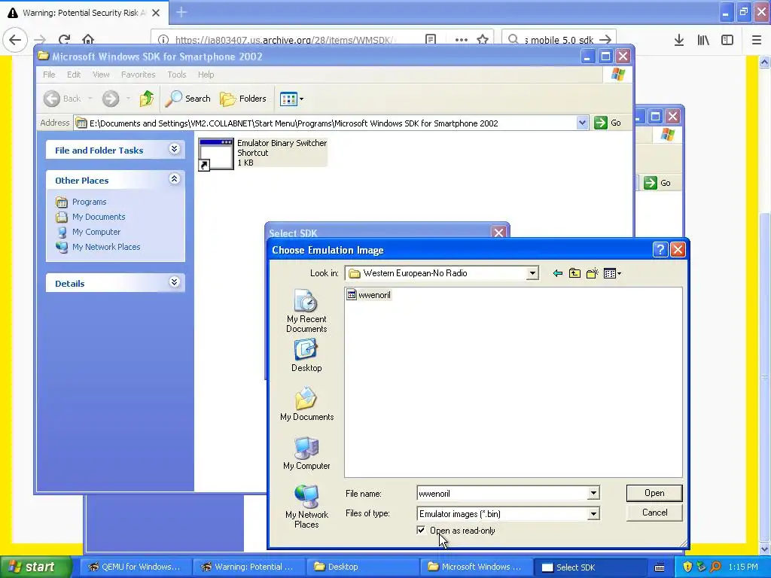Click Search in Explorer toolbar
Viewport: 771px width, 578px height.
point(187,99)
